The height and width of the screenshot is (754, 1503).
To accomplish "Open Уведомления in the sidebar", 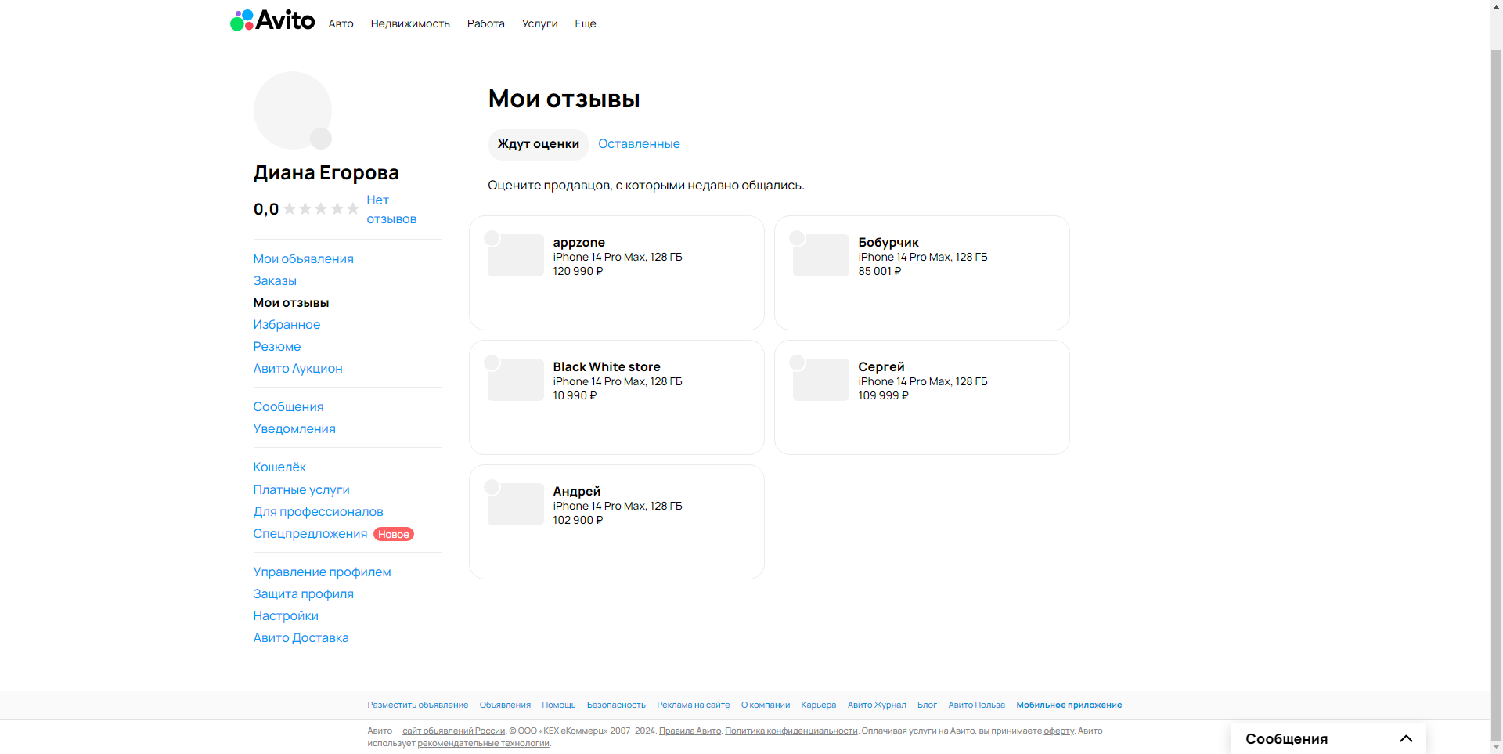I will click(294, 429).
